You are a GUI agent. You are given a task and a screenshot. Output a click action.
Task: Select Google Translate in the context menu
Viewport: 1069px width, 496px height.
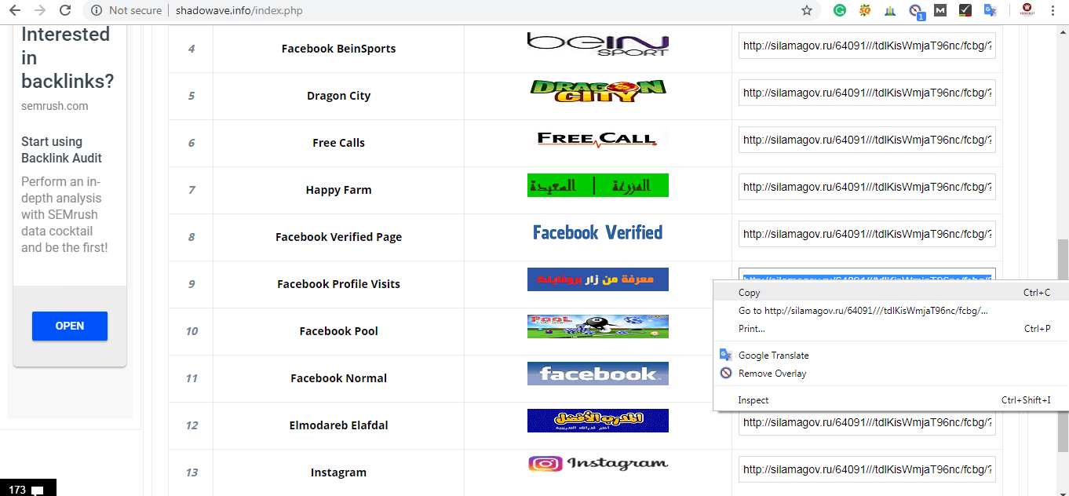pyautogui.click(x=891, y=356)
